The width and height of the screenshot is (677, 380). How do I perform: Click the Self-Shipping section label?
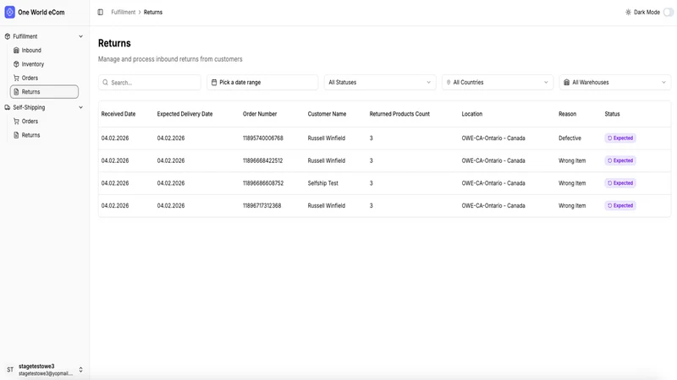click(x=29, y=107)
